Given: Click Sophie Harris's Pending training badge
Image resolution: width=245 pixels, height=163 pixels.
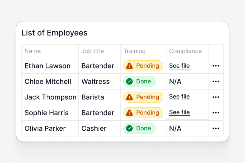Looking at the screenshot, I should coord(143,112).
